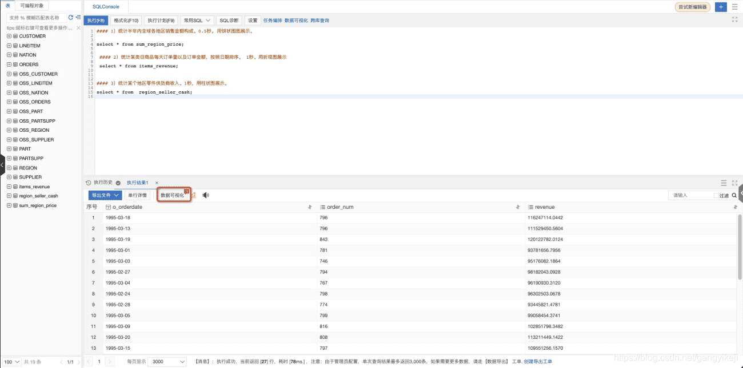
Task: Click the 单行详情 button
Action: (x=137, y=195)
